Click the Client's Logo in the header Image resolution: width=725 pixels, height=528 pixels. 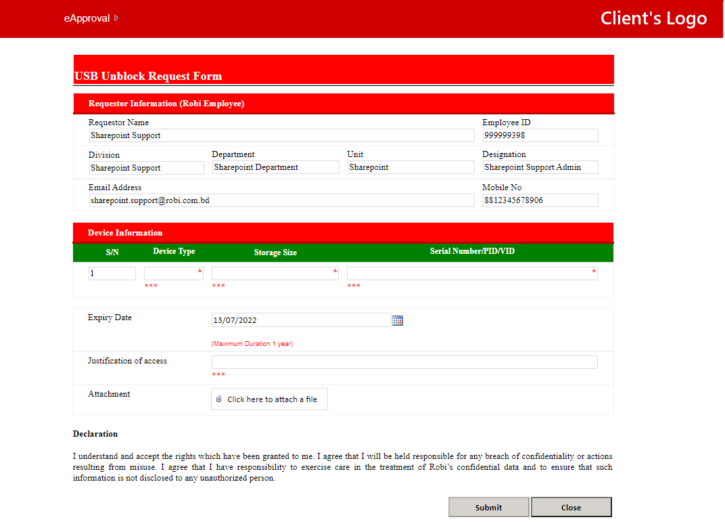click(x=653, y=18)
